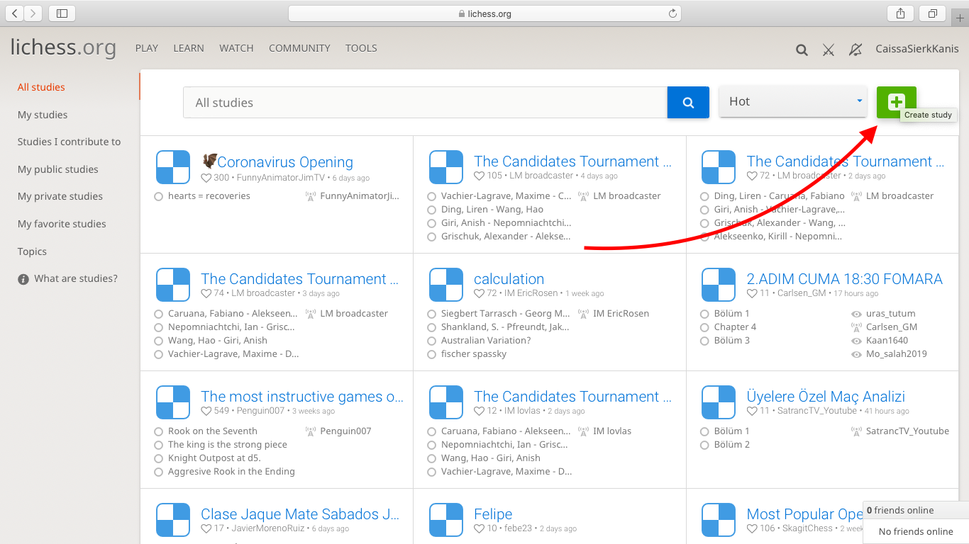Click chapter 'hearts = recoveries'
969x544 pixels.
(209, 196)
